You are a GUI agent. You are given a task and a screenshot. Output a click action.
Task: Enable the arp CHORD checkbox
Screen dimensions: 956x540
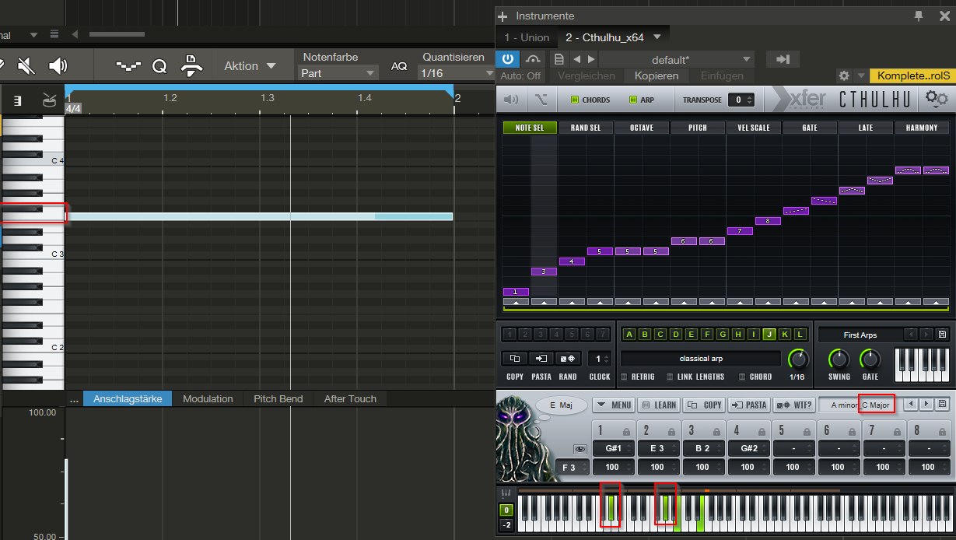[x=743, y=377]
